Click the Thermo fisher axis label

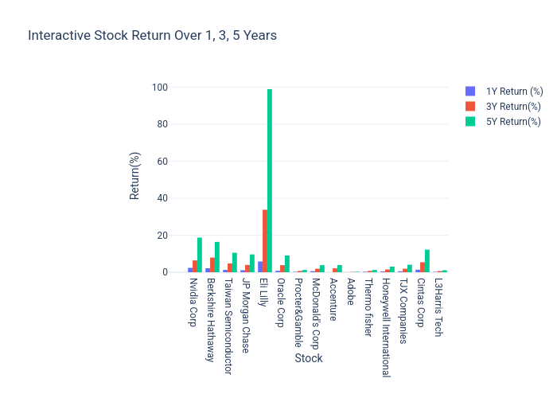coord(368,307)
